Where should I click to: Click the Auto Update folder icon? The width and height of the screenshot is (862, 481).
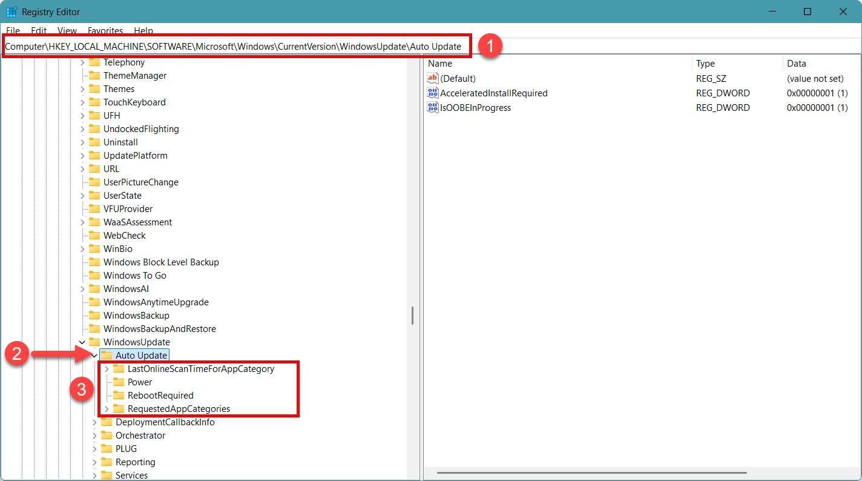tap(106, 356)
